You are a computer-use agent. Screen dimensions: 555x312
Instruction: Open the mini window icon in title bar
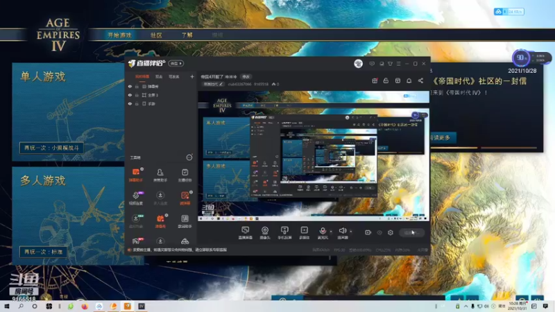[381, 64]
